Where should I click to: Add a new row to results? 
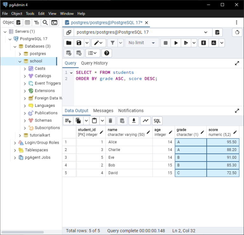pos(68,121)
